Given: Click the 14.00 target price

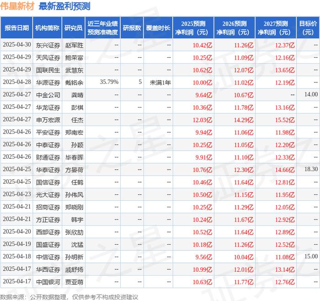Looking at the screenshot, I should (311, 94).
